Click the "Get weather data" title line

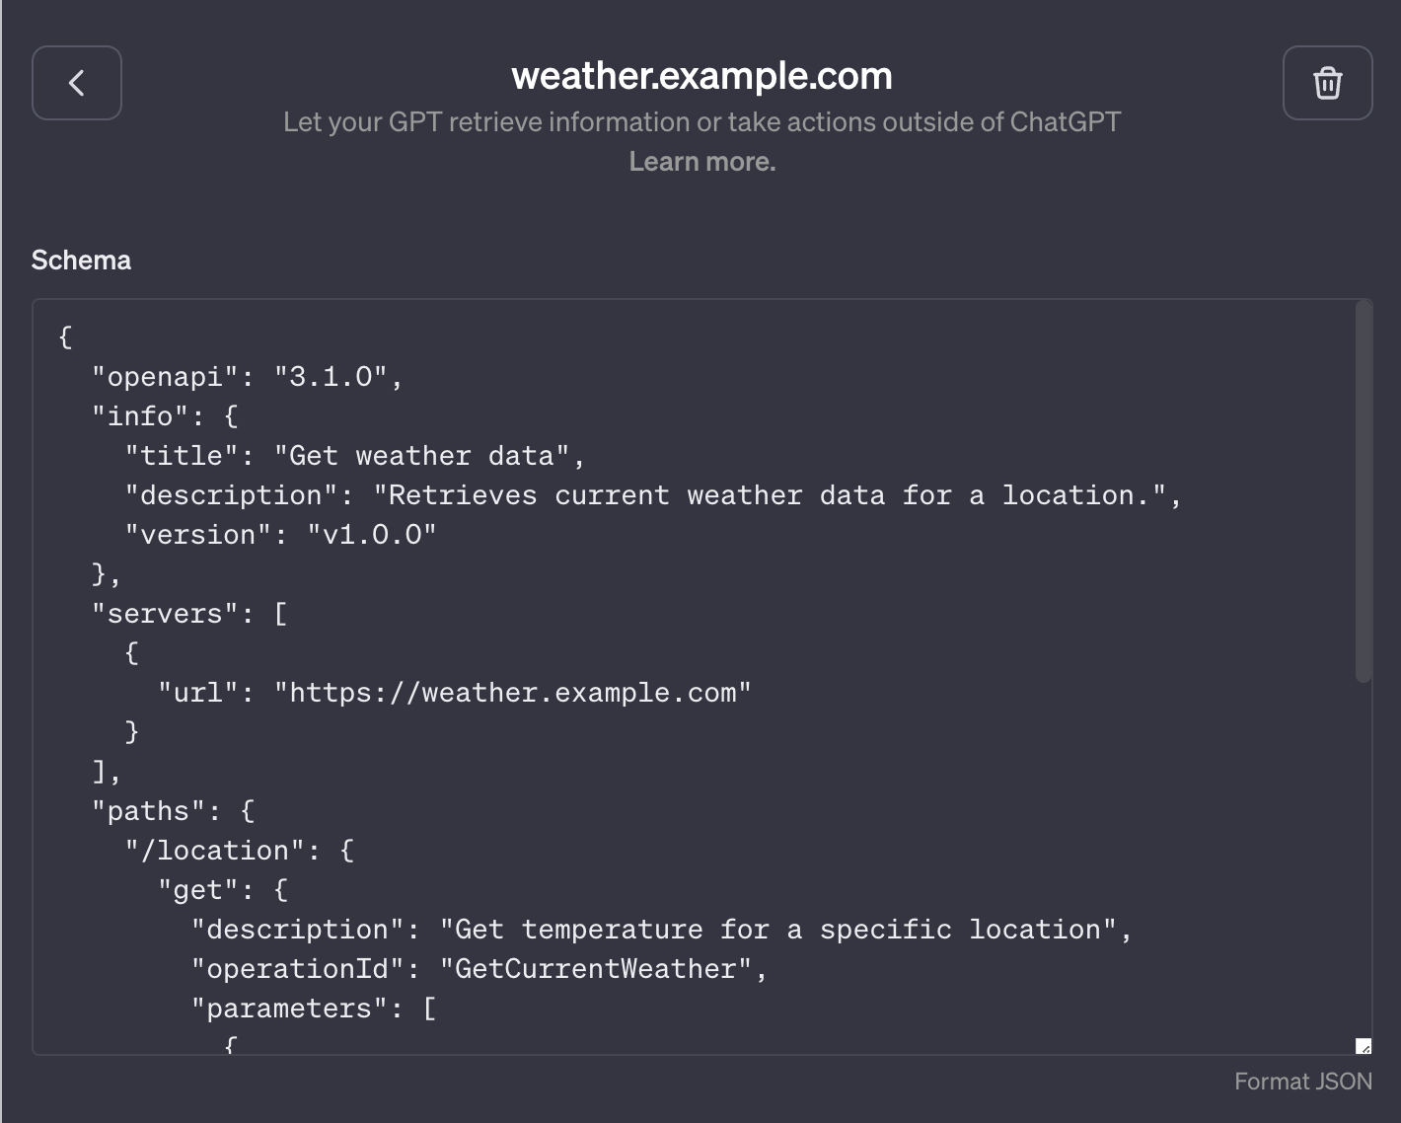pyautogui.click(x=355, y=456)
